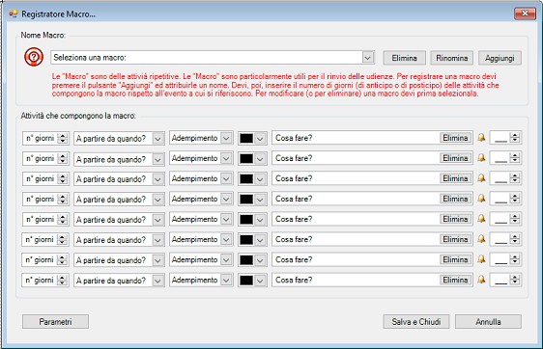Click the bell icon in the third activity row

pyautogui.click(x=481, y=178)
